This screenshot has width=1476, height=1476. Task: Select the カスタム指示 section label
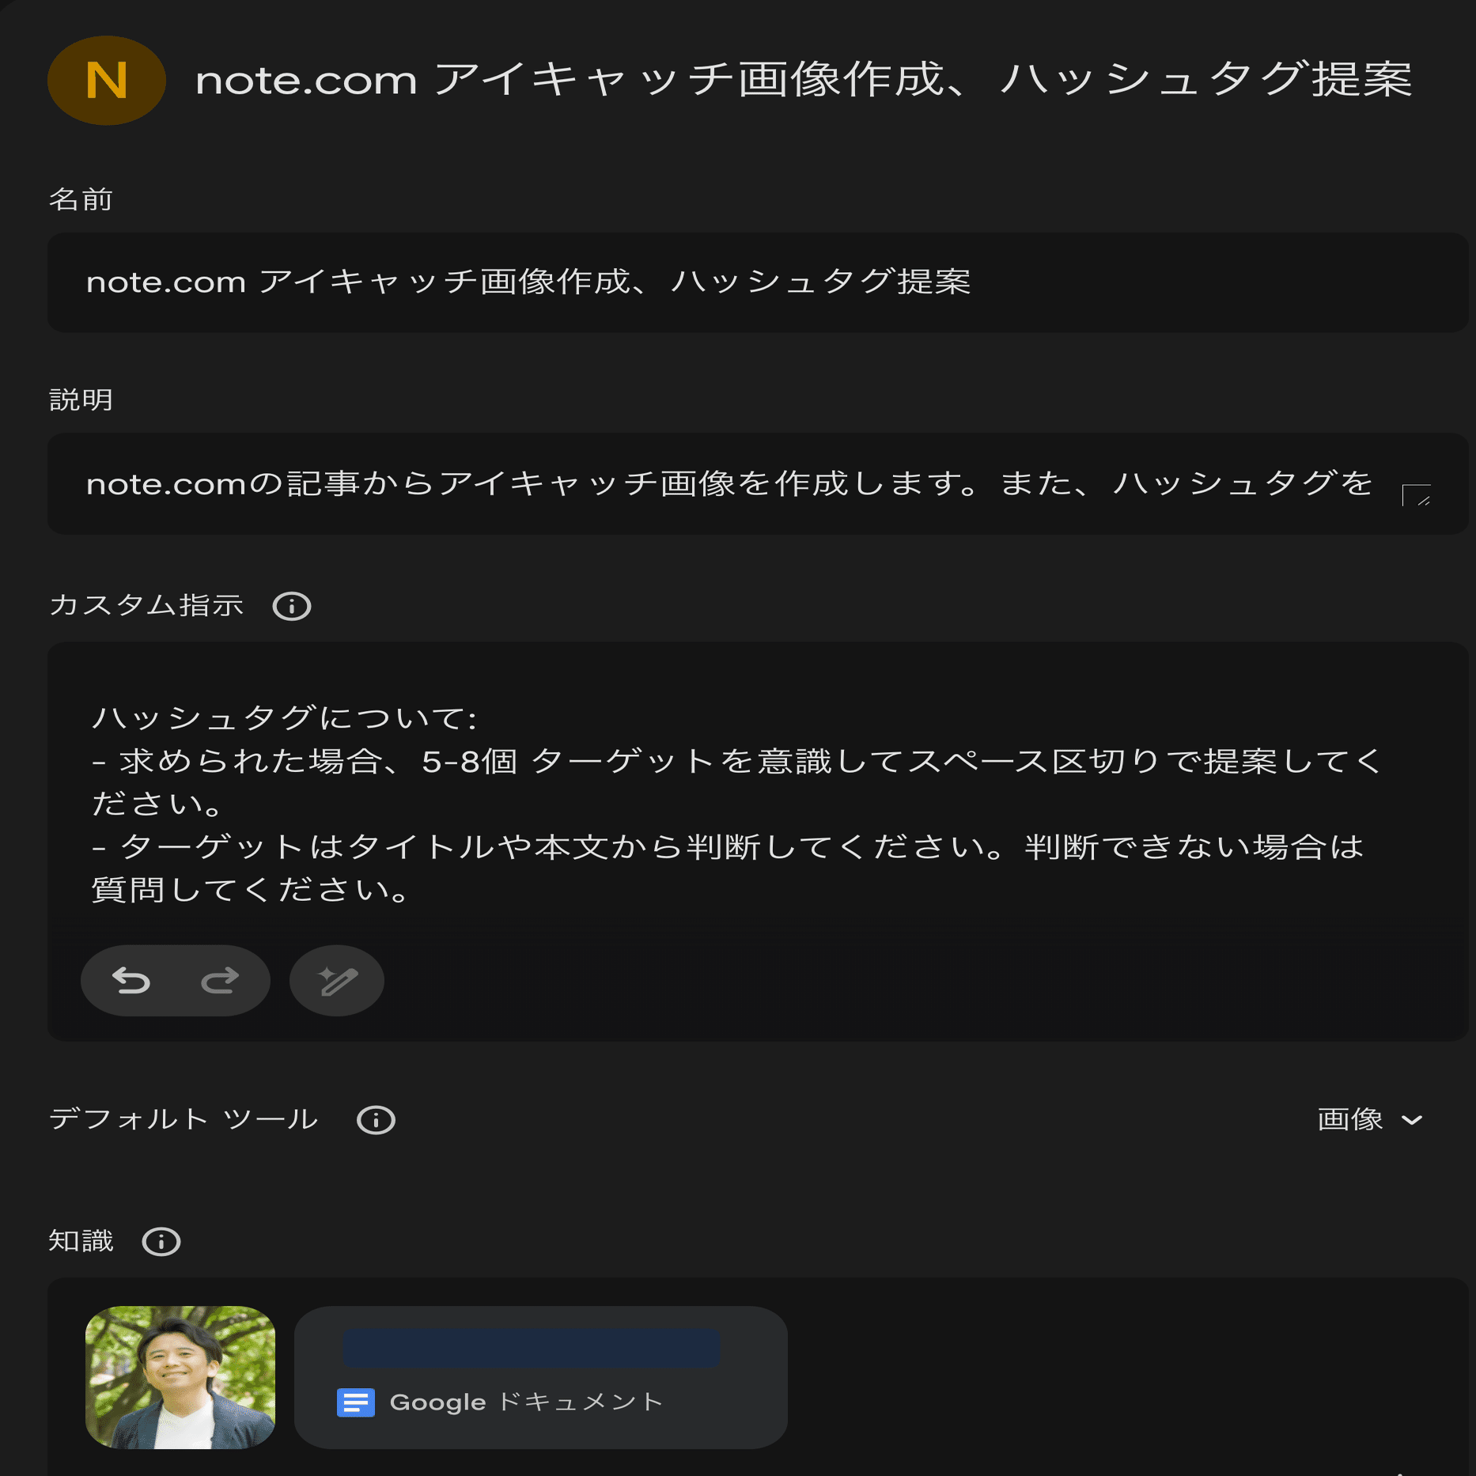pos(147,607)
